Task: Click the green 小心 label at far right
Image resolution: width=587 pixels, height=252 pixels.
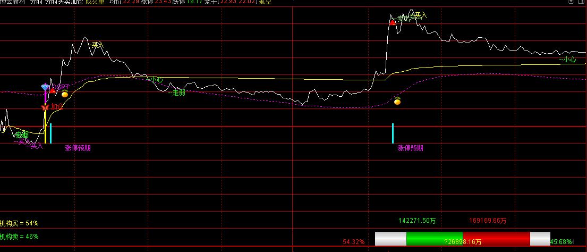Action: pyautogui.click(x=567, y=59)
